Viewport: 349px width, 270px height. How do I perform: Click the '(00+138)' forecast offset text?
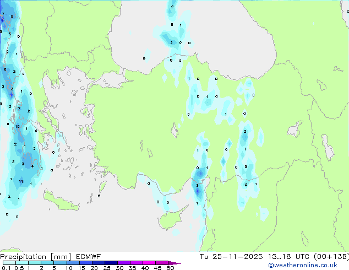point(331,257)
